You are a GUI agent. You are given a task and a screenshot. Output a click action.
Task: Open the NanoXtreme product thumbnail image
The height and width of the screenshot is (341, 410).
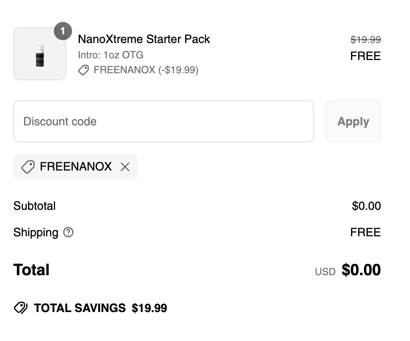pyautogui.click(x=40, y=54)
